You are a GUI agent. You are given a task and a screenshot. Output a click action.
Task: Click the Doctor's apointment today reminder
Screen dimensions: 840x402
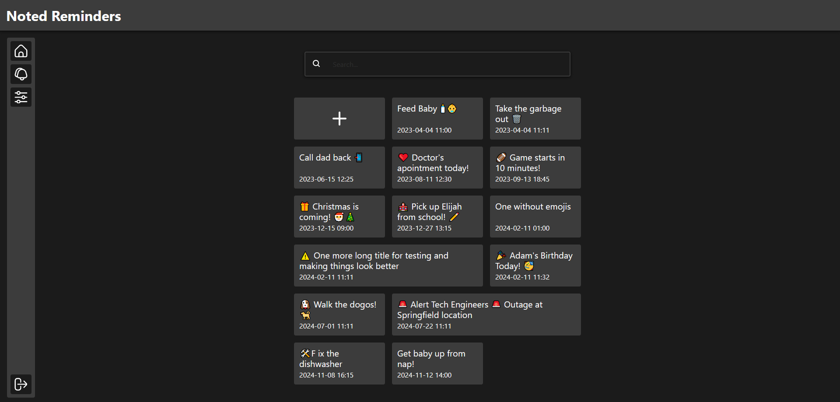[x=437, y=168]
